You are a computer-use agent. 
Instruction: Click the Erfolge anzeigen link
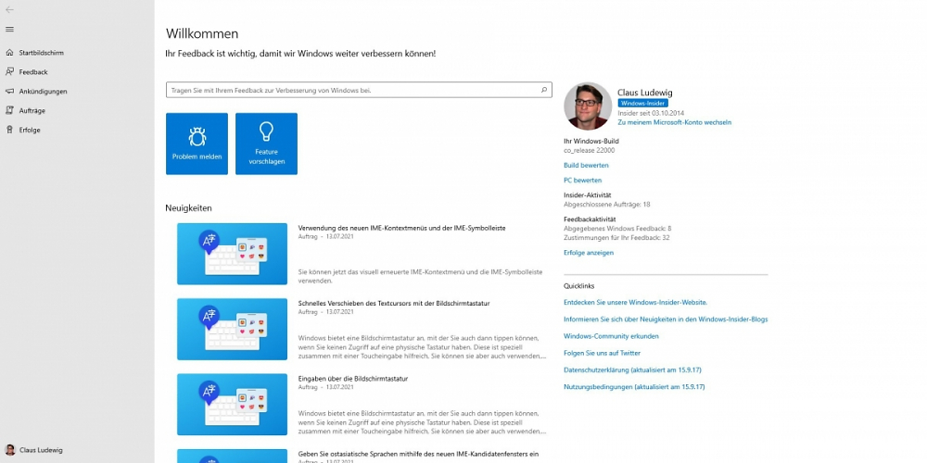click(x=589, y=253)
